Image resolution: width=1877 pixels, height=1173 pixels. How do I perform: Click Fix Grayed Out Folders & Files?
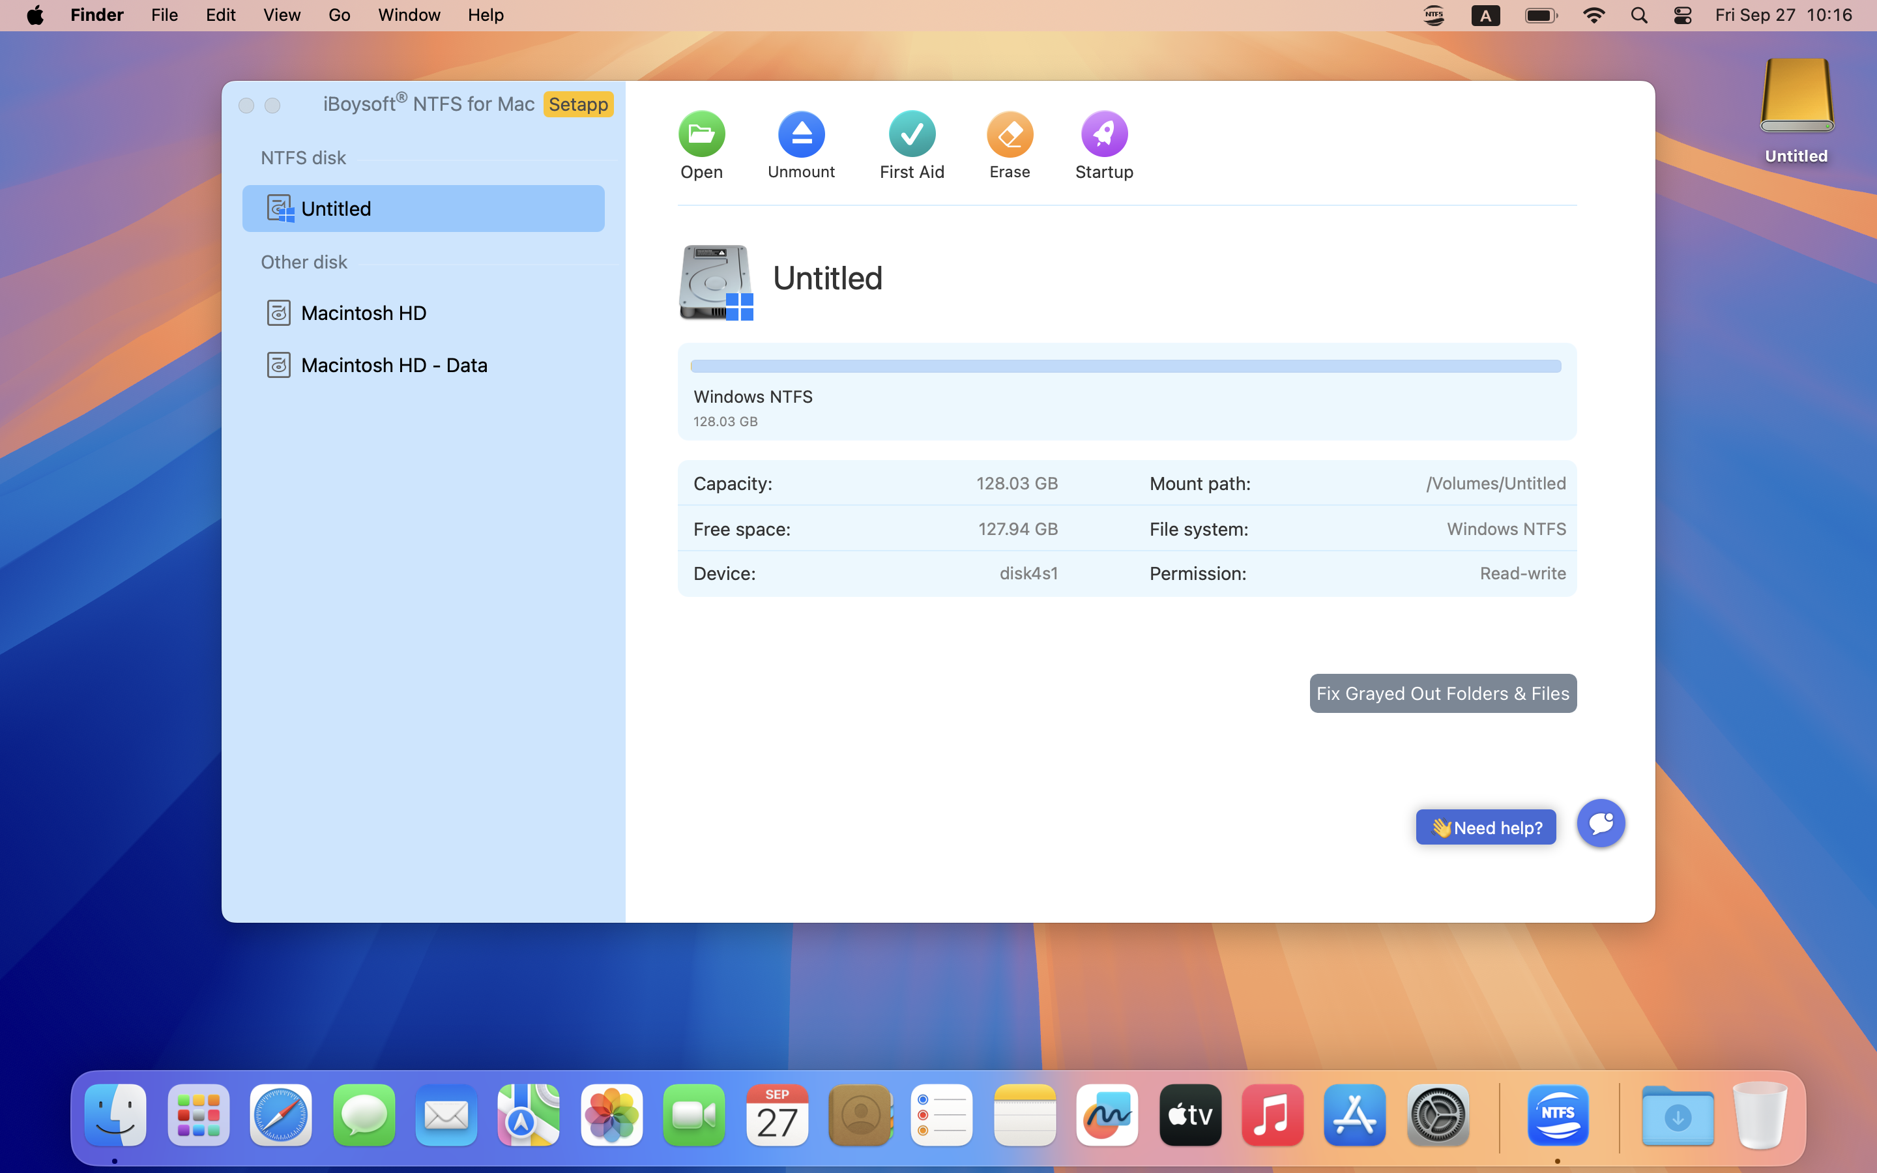1442,693
